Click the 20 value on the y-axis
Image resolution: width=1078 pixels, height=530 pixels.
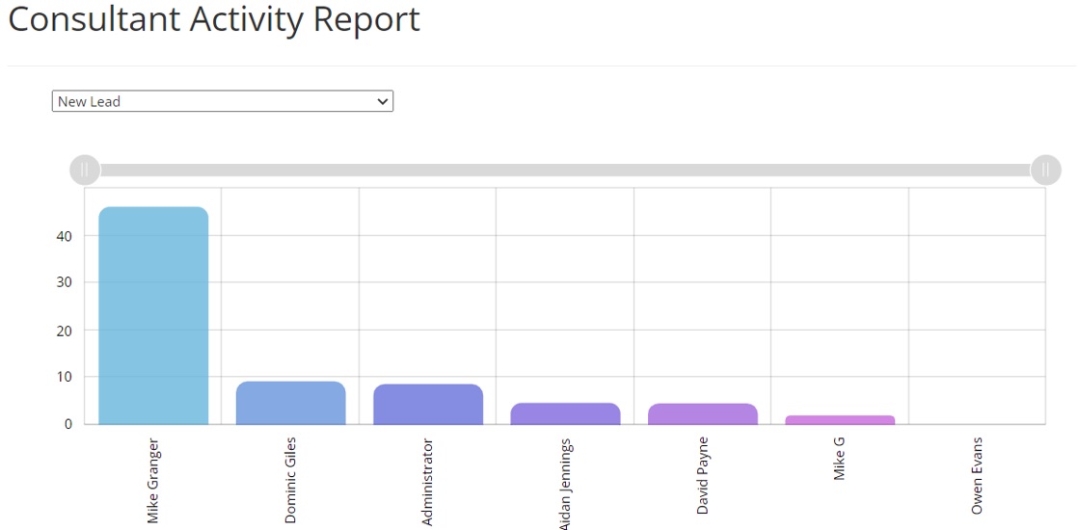click(65, 331)
